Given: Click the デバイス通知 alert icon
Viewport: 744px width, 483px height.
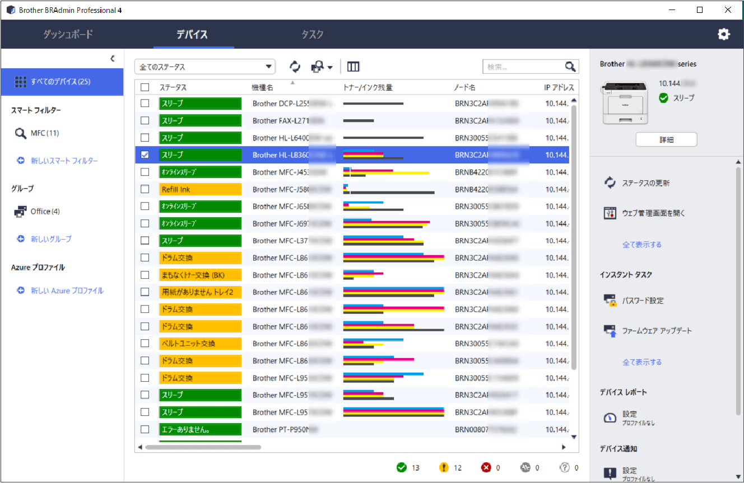Looking at the screenshot, I should (x=610, y=474).
